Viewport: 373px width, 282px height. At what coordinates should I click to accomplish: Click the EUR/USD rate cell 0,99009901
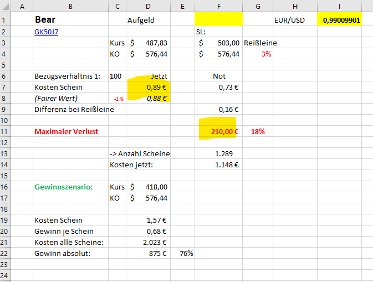[x=339, y=20]
